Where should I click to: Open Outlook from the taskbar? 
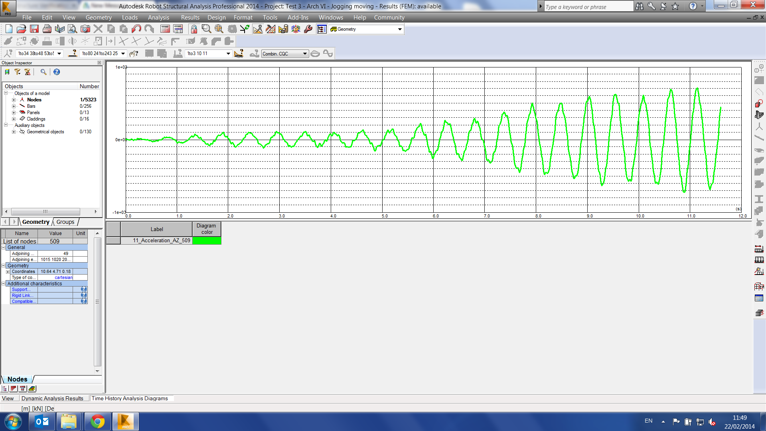pyautogui.click(x=42, y=421)
